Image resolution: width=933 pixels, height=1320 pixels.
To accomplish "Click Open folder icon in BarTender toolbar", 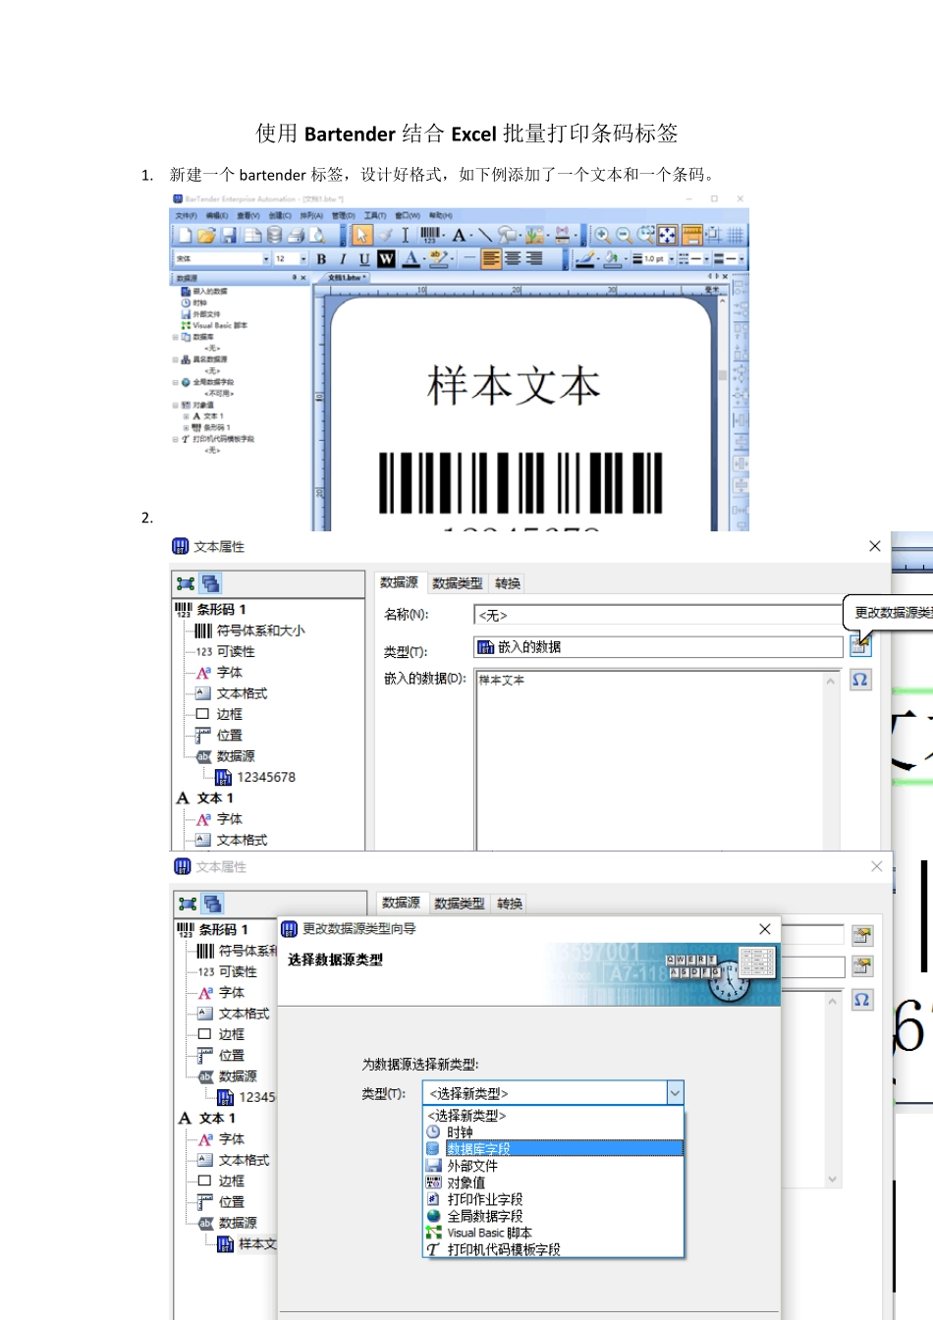I will 205,235.
